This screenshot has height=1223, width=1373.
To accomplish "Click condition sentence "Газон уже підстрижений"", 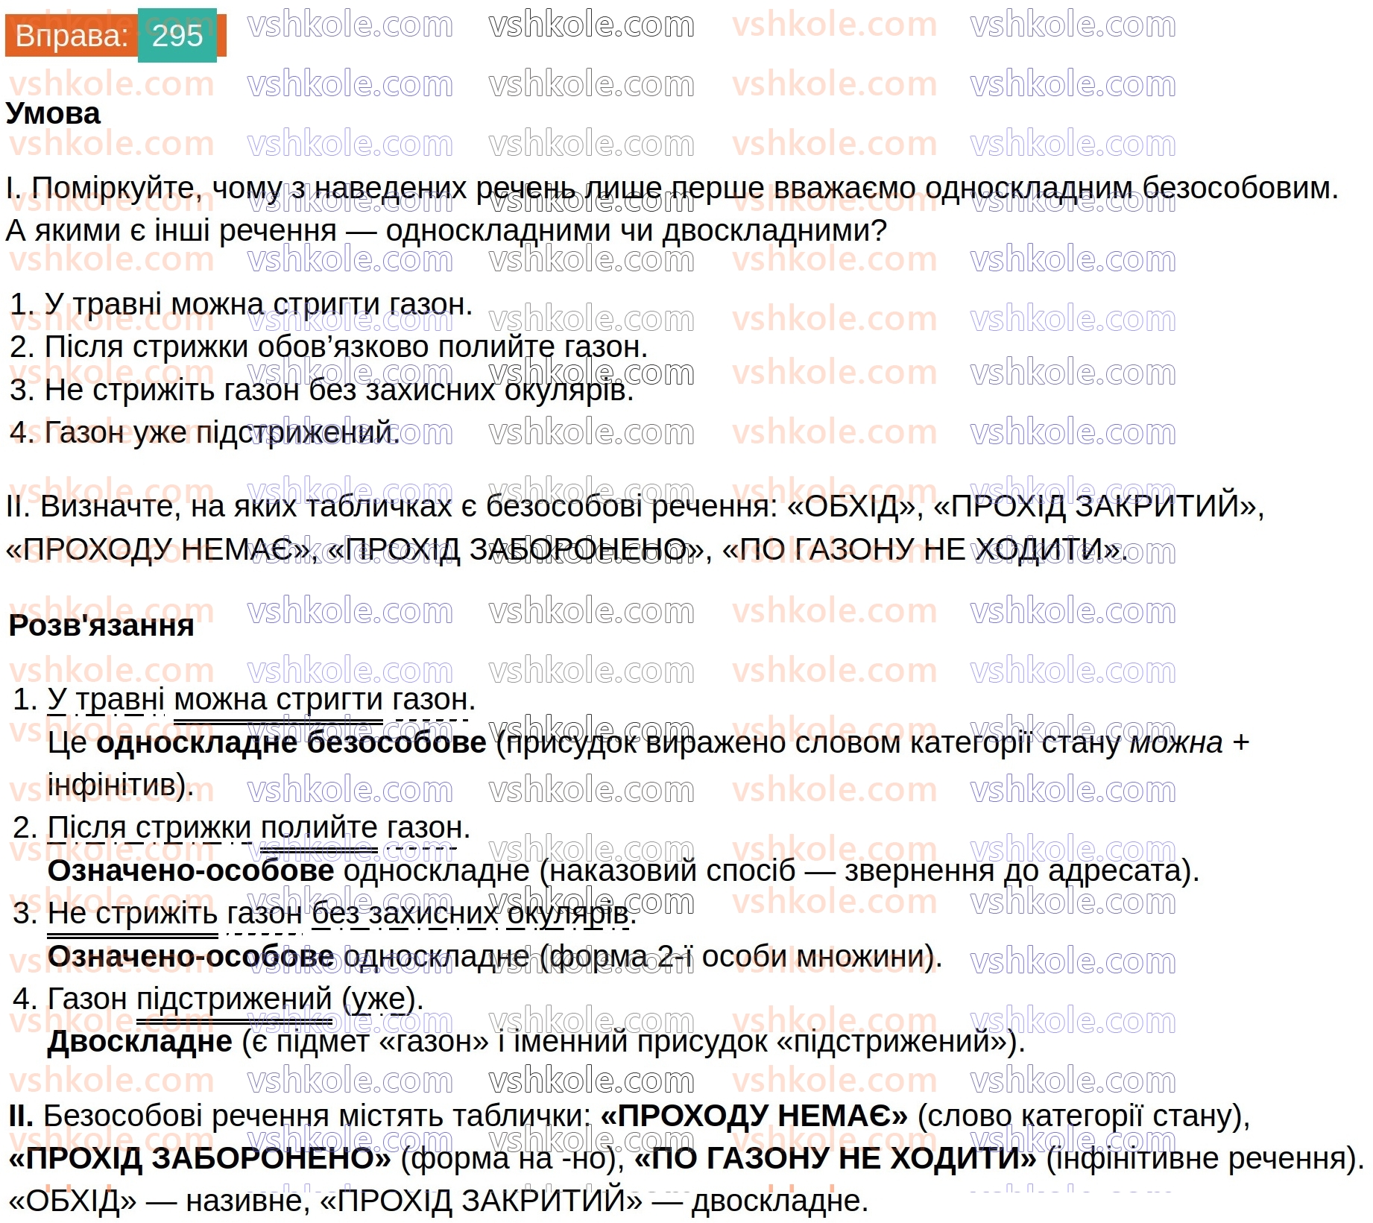I will [205, 432].
